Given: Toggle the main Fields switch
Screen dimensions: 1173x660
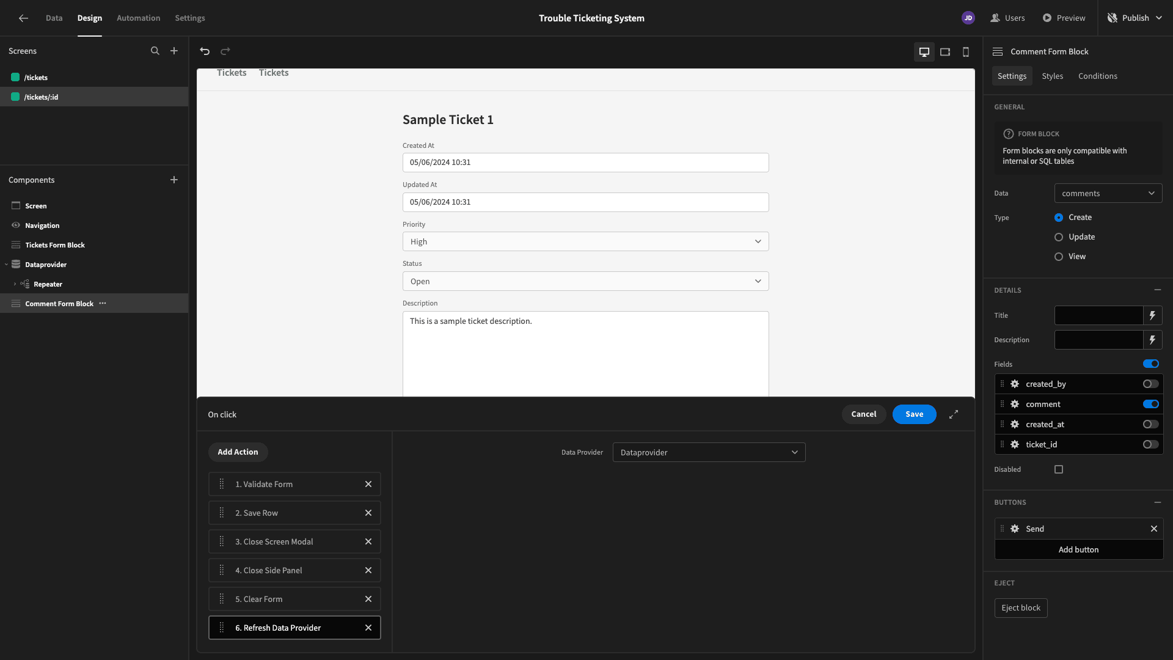Looking at the screenshot, I should pyautogui.click(x=1151, y=364).
